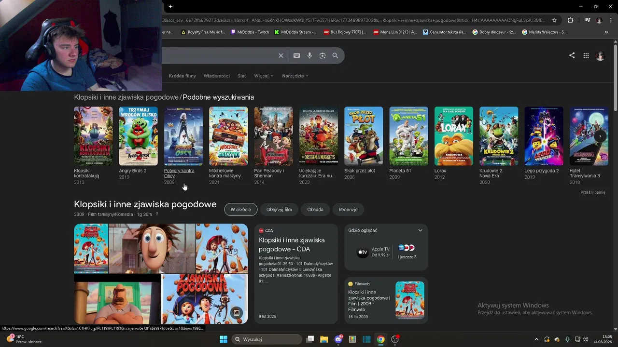
Task: Open the Flint Lockwood close-up image
Action: (152, 249)
